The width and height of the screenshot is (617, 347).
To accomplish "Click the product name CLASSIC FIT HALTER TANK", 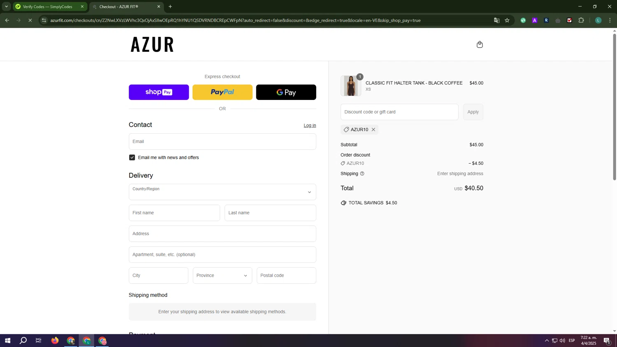I will [414, 83].
